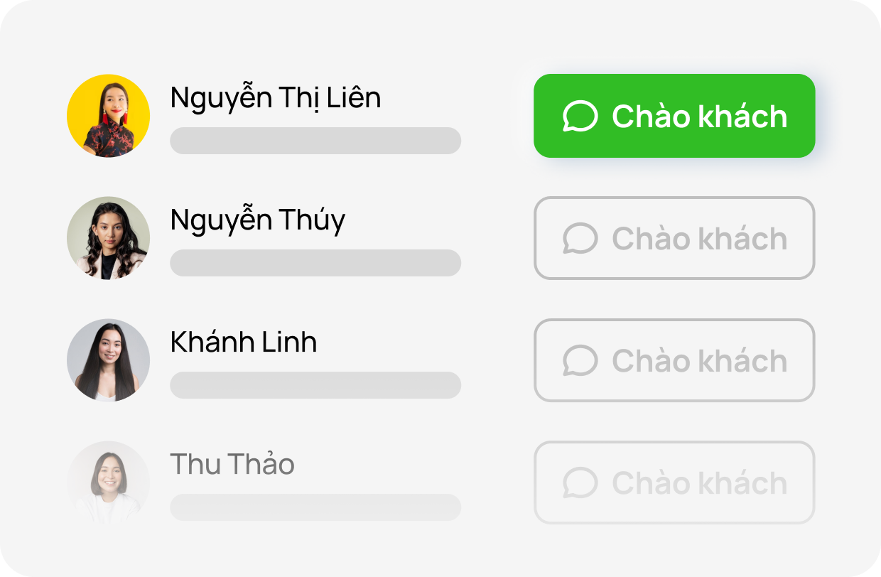This screenshot has height=577, width=881.
Task: Click the chat bubble icon in the green button
Action: [x=580, y=116]
